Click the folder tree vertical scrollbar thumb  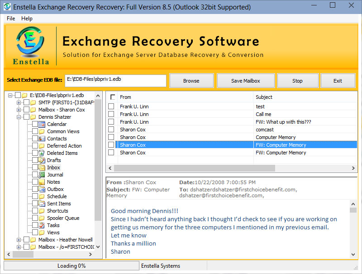98,160
